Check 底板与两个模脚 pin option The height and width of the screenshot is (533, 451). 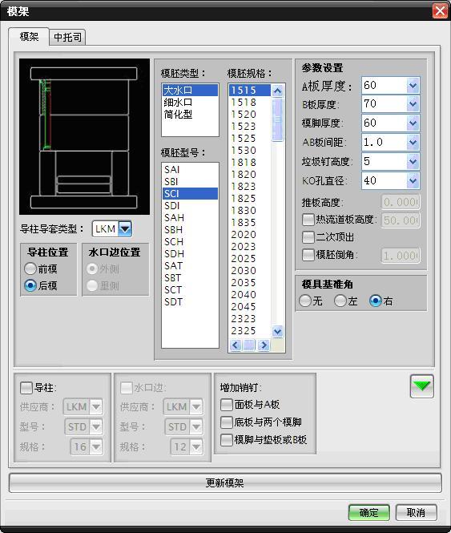tap(227, 422)
